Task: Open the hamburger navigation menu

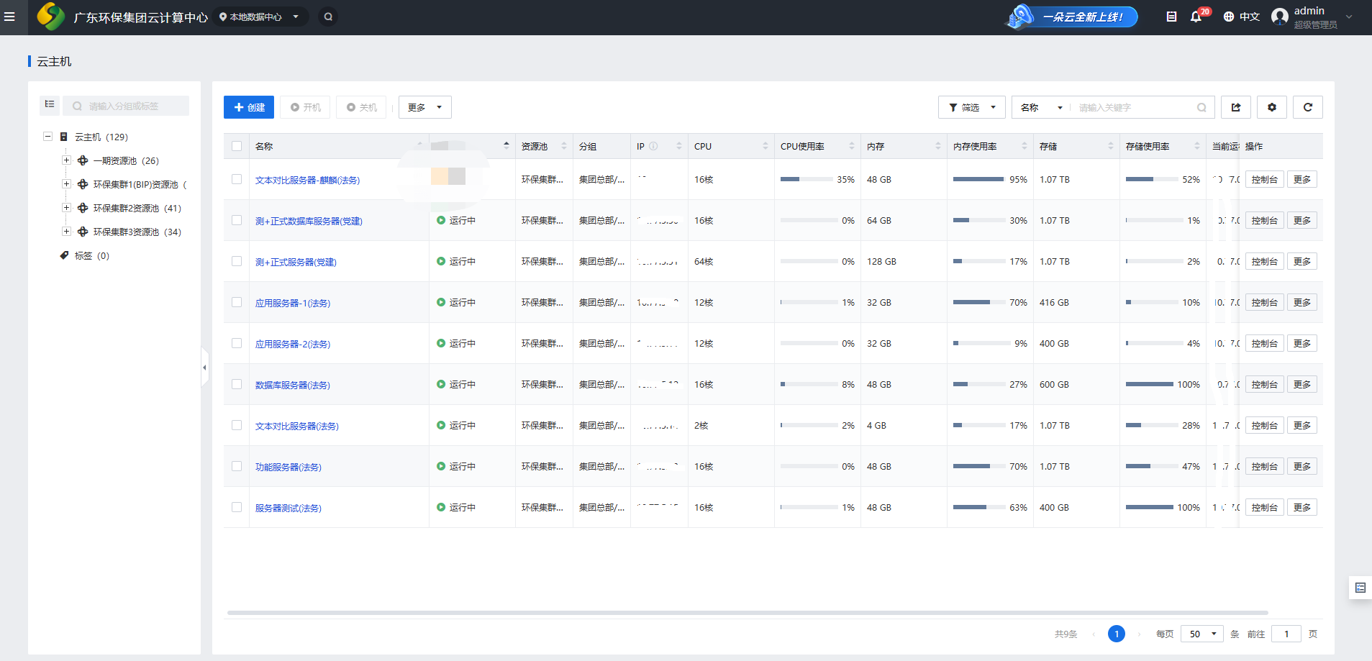Action: click(x=10, y=17)
